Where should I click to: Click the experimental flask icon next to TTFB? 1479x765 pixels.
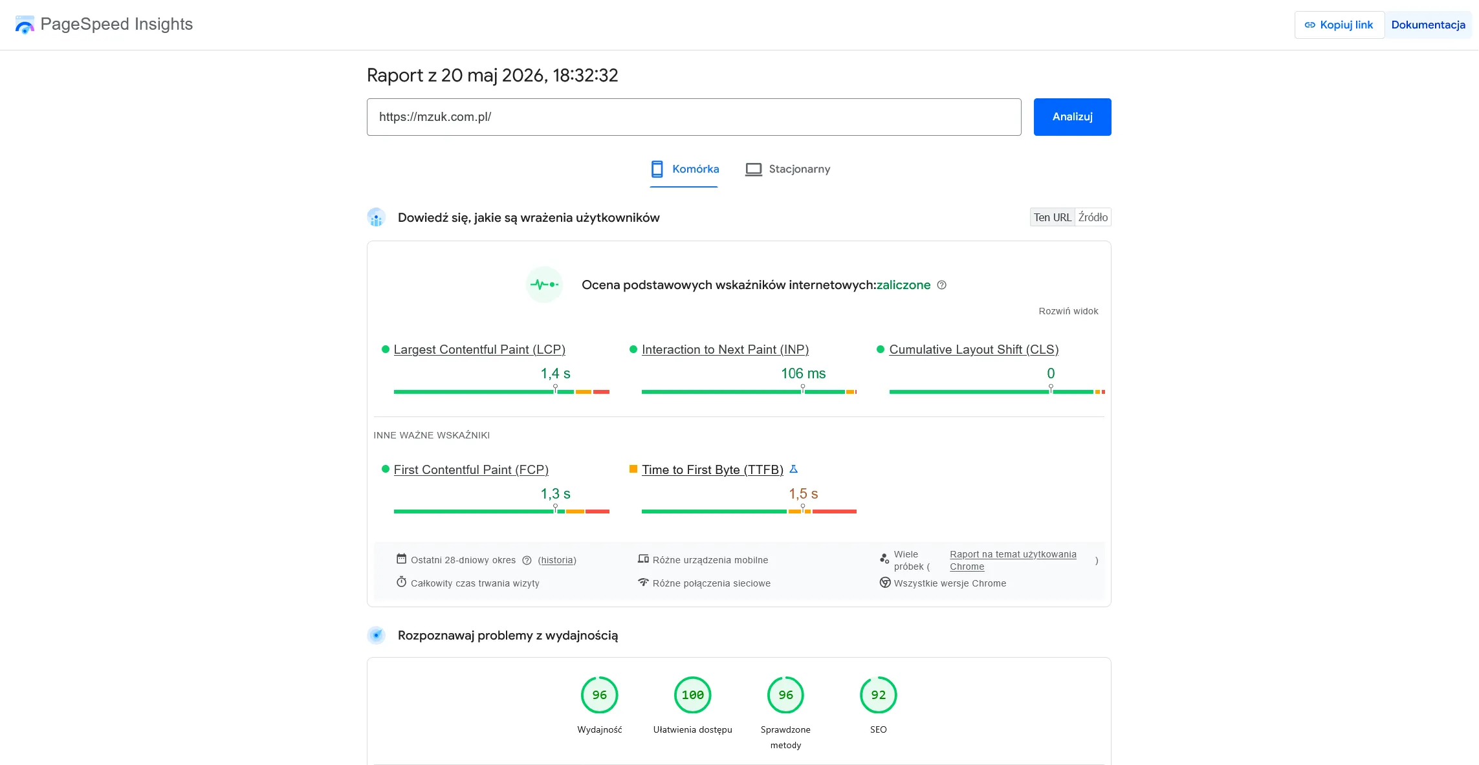click(x=794, y=469)
